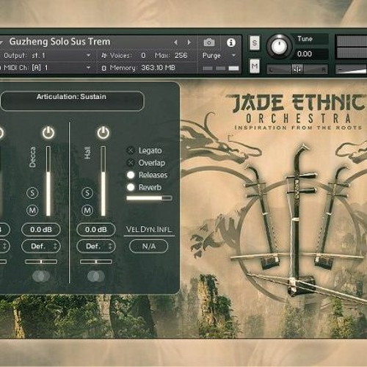
Task: Click the Decca stereo width circles icon
Action: point(41,276)
